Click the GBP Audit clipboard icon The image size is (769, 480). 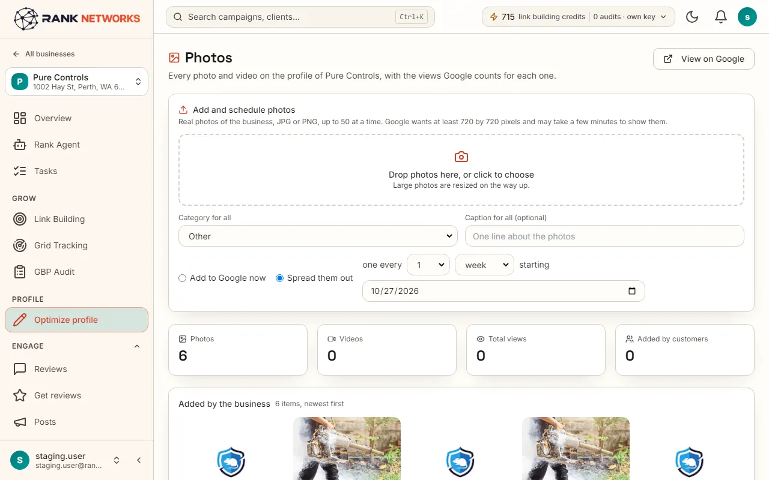(20, 272)
